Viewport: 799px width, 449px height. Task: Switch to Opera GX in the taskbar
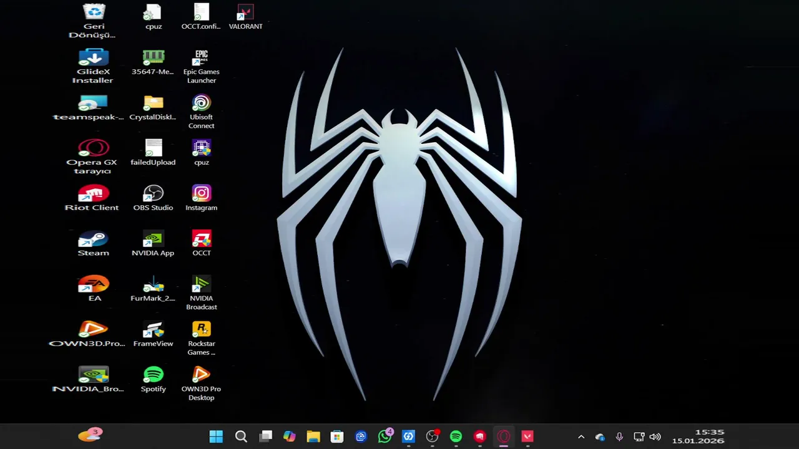(x=504, y=437)
